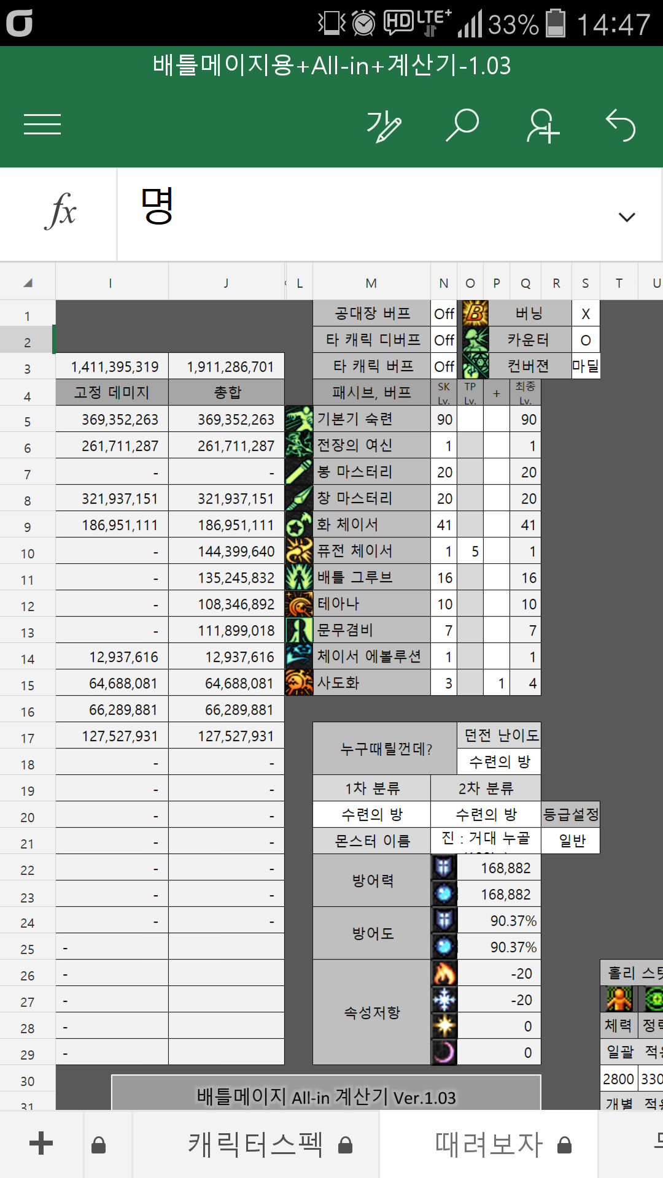Open the 던전 난이도 수련의 방 selector
The width and height of the screenshot is (663, 1178).
point(499,761)
